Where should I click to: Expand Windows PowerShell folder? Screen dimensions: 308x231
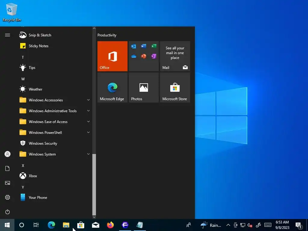click(55, 133)
